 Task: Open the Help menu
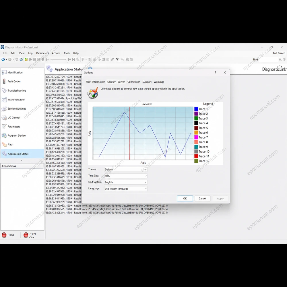coord(76,53)
